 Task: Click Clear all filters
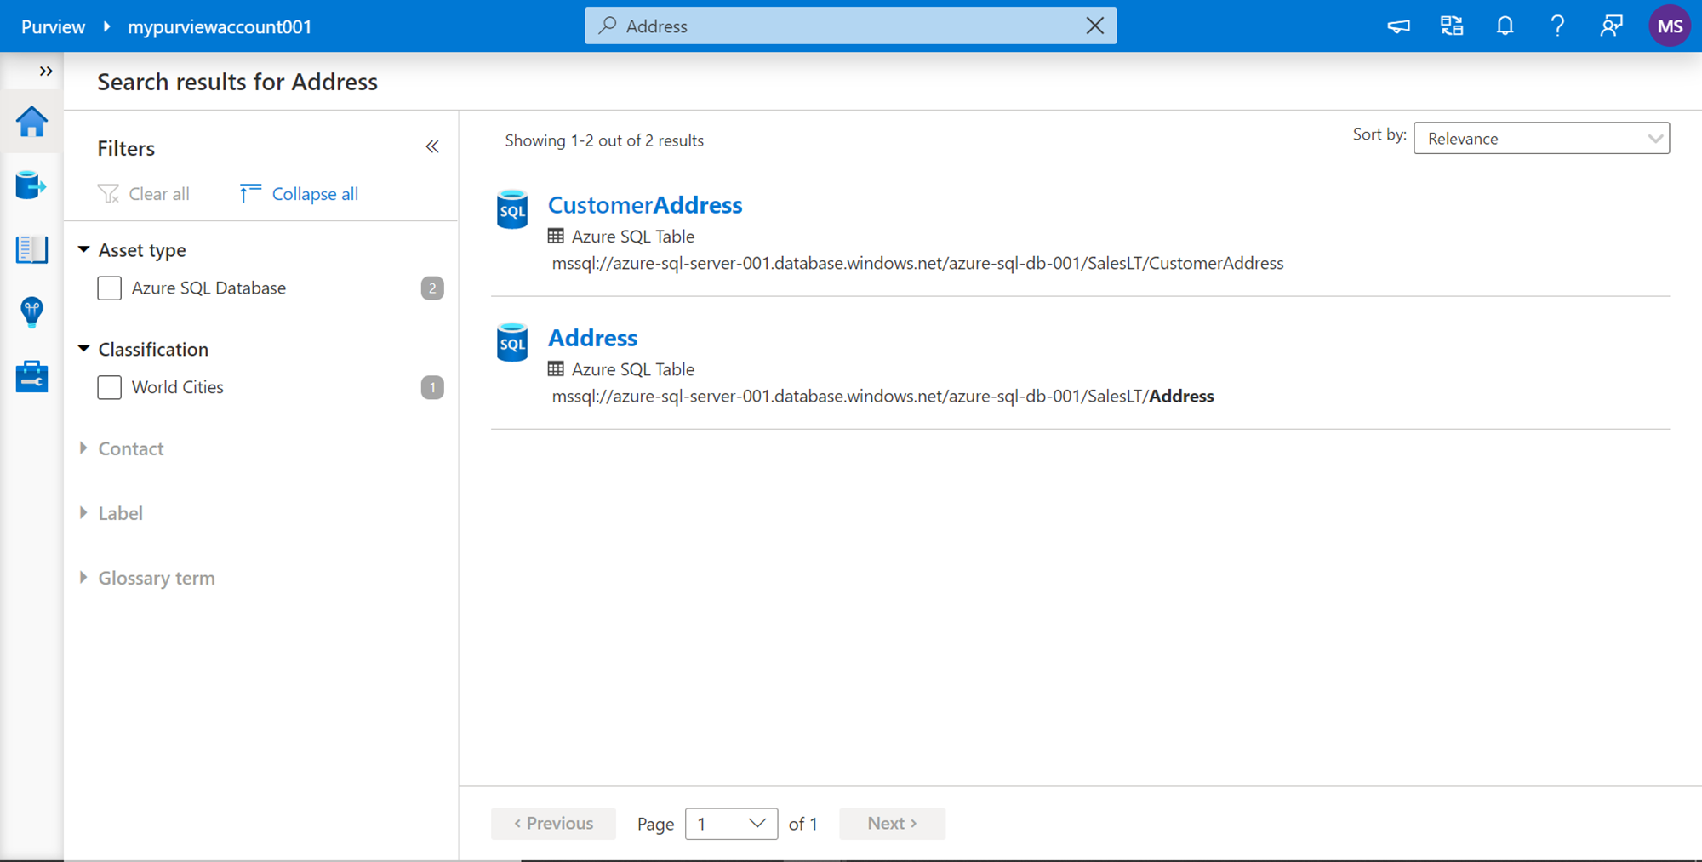144,194
